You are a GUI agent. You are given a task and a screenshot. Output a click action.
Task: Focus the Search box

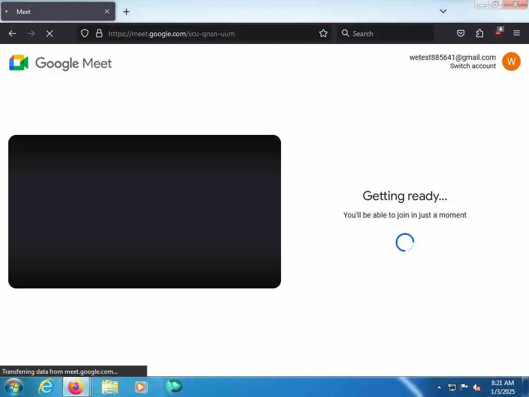(385, 34)
